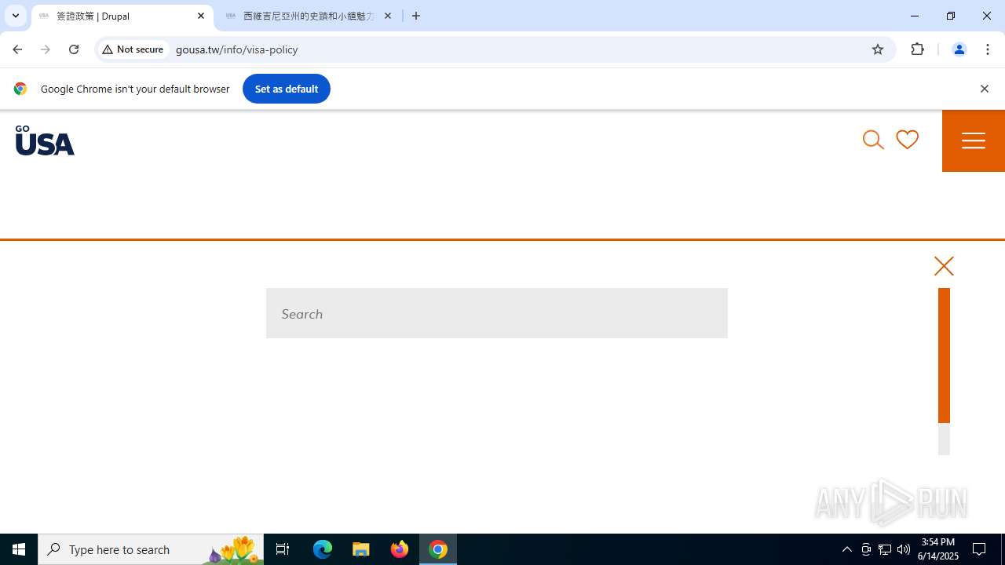Viewport: 1005px width, 565px height.
Task: Open Chrome three-dot menu
Action: [989, 49]
